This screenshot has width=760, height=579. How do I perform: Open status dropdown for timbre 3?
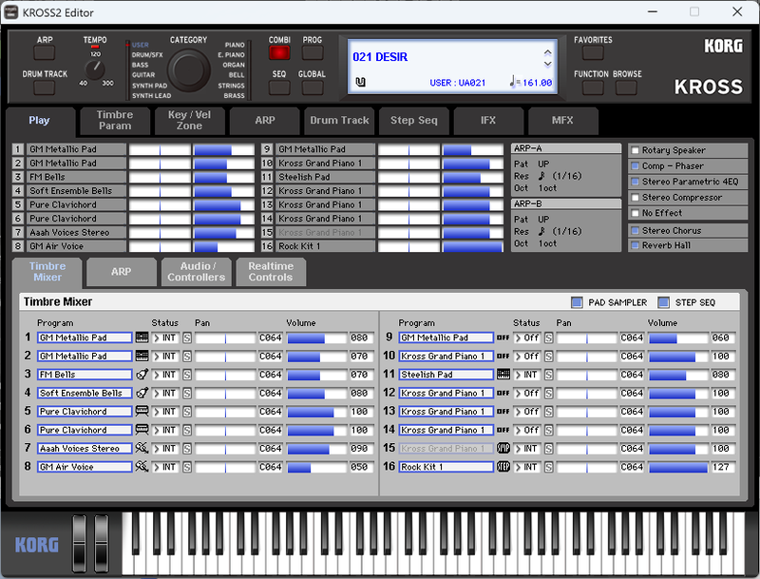click(165, 375)
